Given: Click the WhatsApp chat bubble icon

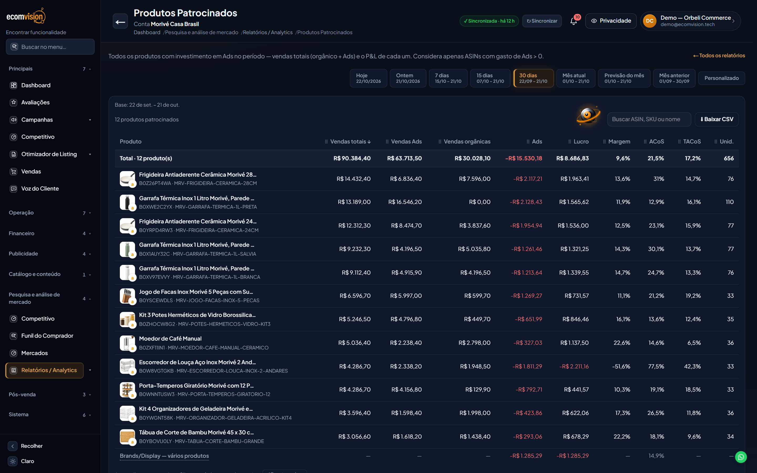Looking at the screenshot, I should (x=741, y=457).
